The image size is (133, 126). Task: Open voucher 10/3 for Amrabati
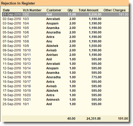click(65, 19)
